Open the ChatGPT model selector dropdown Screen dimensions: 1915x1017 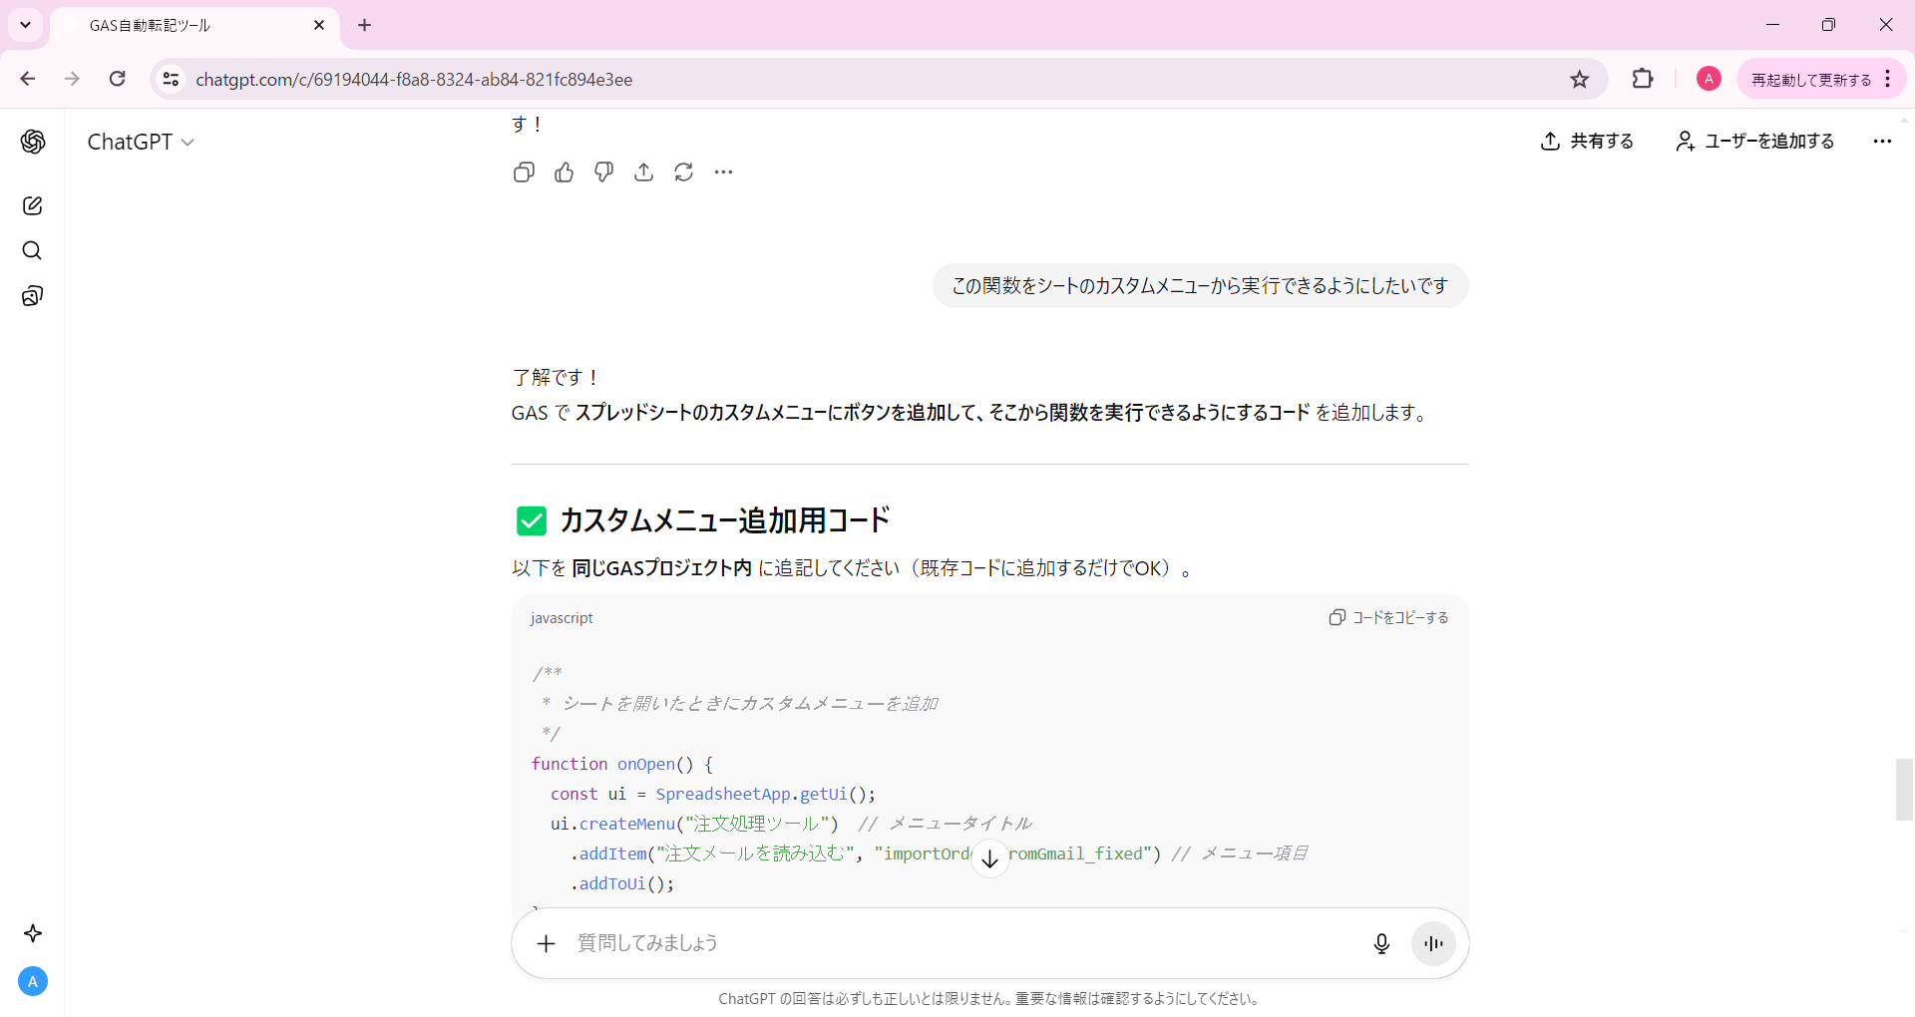pos(141,142)
